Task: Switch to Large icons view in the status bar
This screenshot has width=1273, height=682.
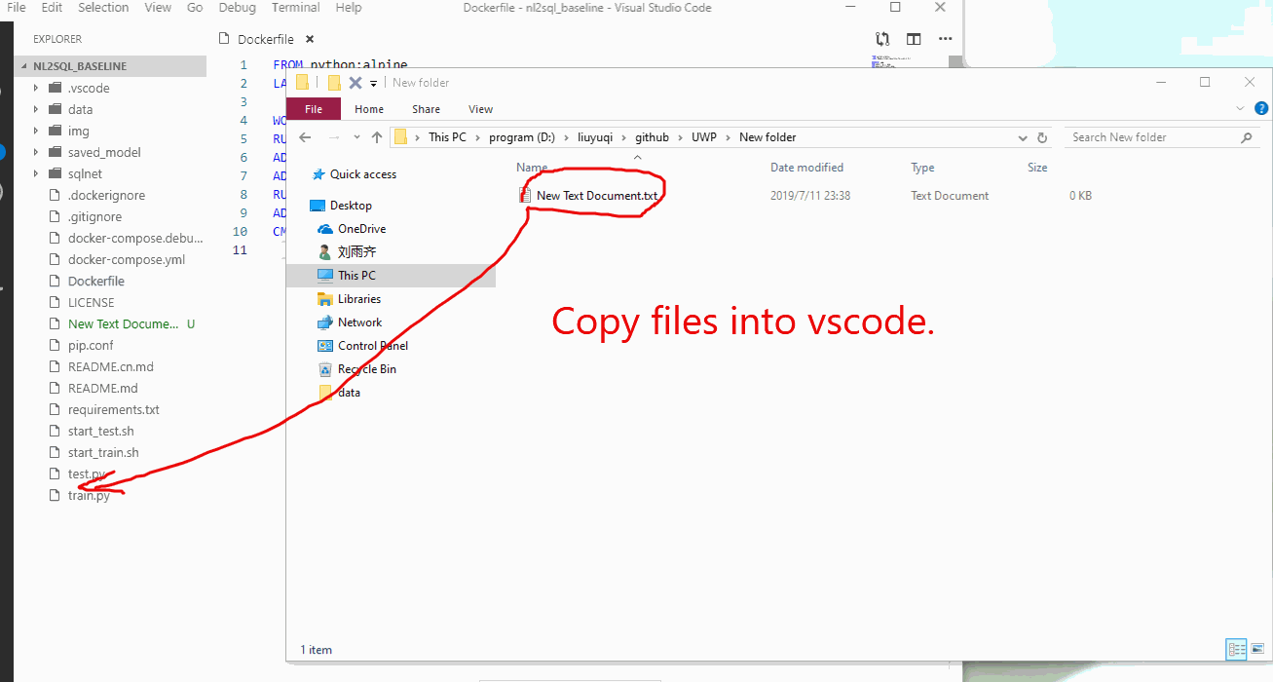Action: click(x=1257, y=649)
